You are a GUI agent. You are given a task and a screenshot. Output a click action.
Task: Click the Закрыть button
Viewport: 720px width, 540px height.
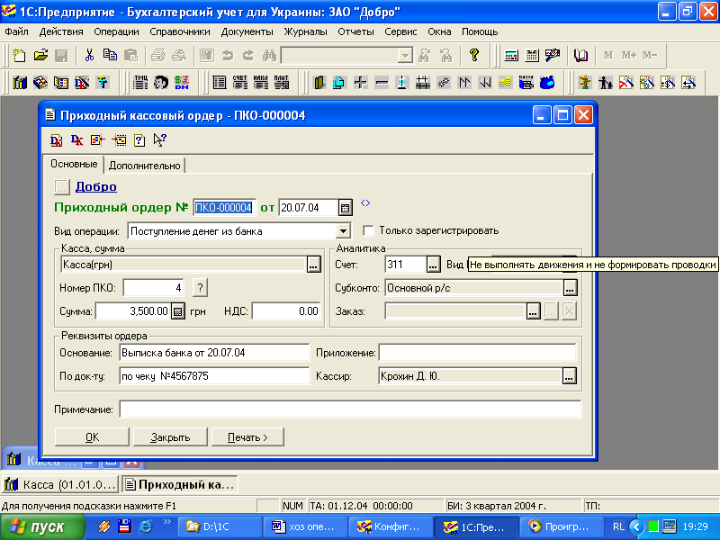[x=170, y=437]
